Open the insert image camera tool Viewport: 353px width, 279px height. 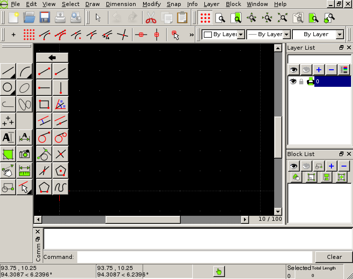click(24, 154)
